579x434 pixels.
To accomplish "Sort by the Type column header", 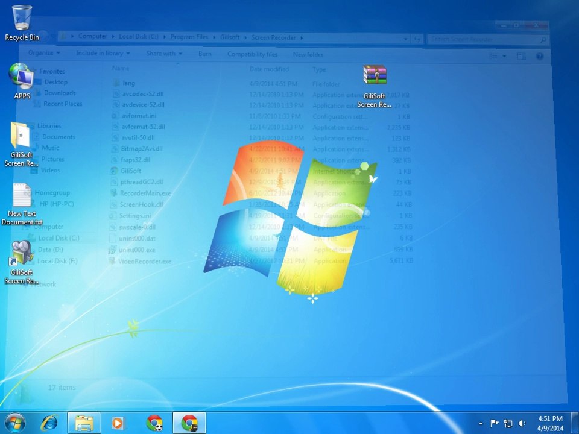I will [319, 69].
